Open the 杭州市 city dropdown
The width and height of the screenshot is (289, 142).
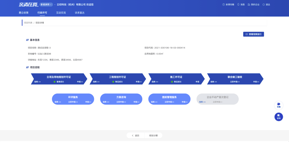coord(46,5)
